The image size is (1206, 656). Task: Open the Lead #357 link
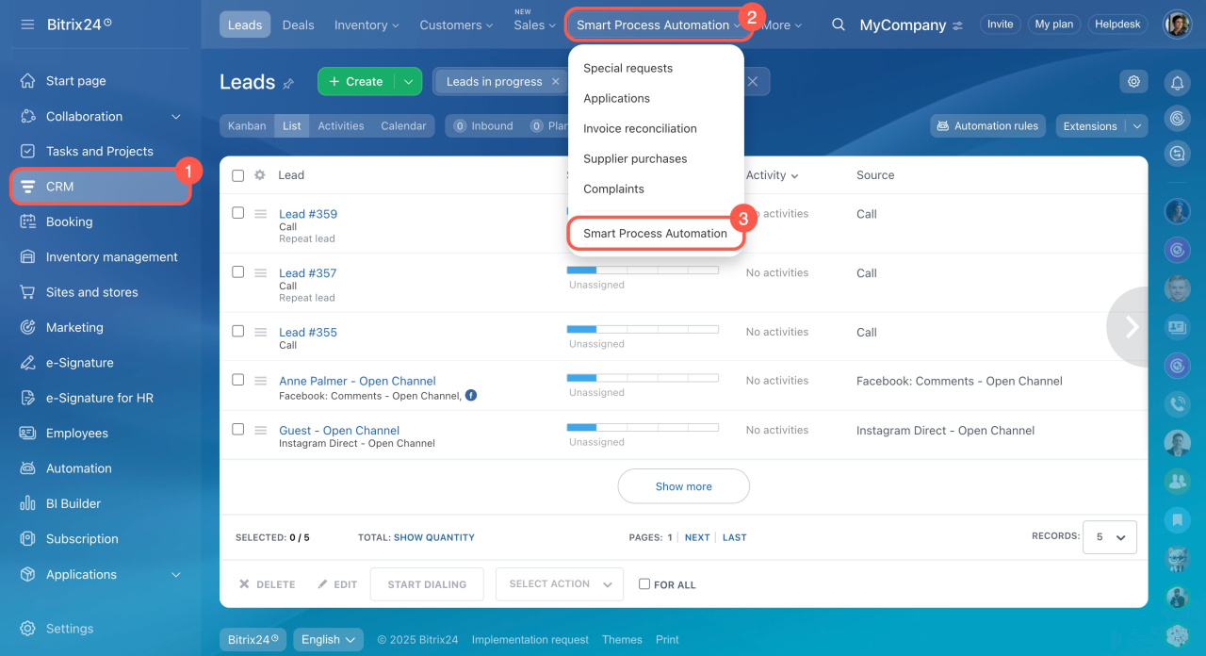click(x=307, y=273)
